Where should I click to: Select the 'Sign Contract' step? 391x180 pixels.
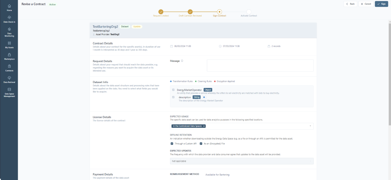tap(219, 12)
